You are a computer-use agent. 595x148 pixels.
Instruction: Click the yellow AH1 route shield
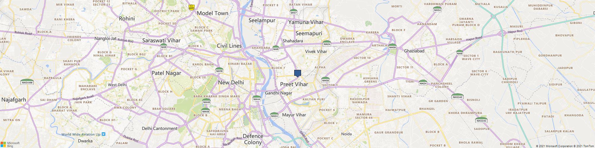192,7
